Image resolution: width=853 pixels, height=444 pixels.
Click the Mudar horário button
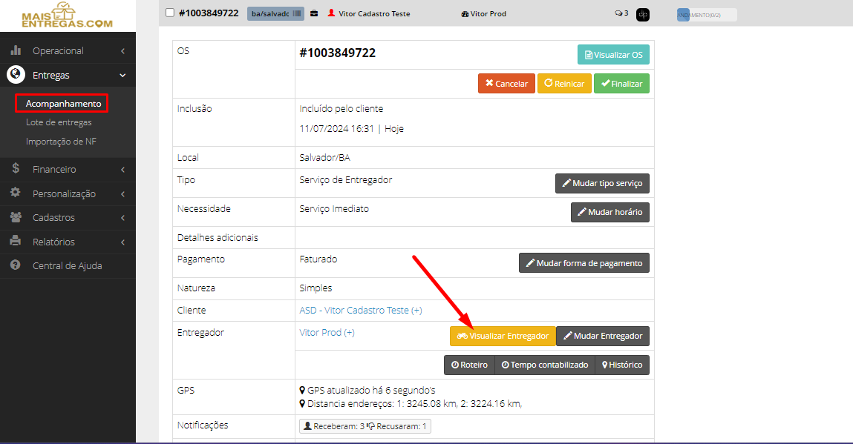point(609,212)
